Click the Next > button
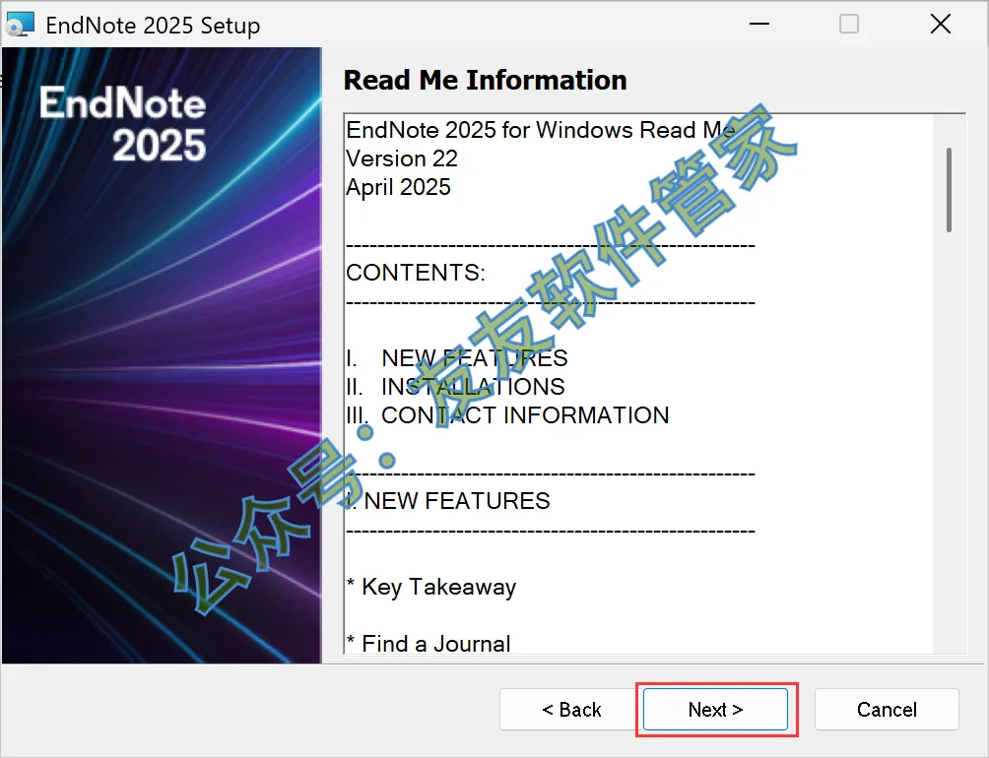Image resolution: width=989 pixels, height=758 pixels. [x=715, y=710]
